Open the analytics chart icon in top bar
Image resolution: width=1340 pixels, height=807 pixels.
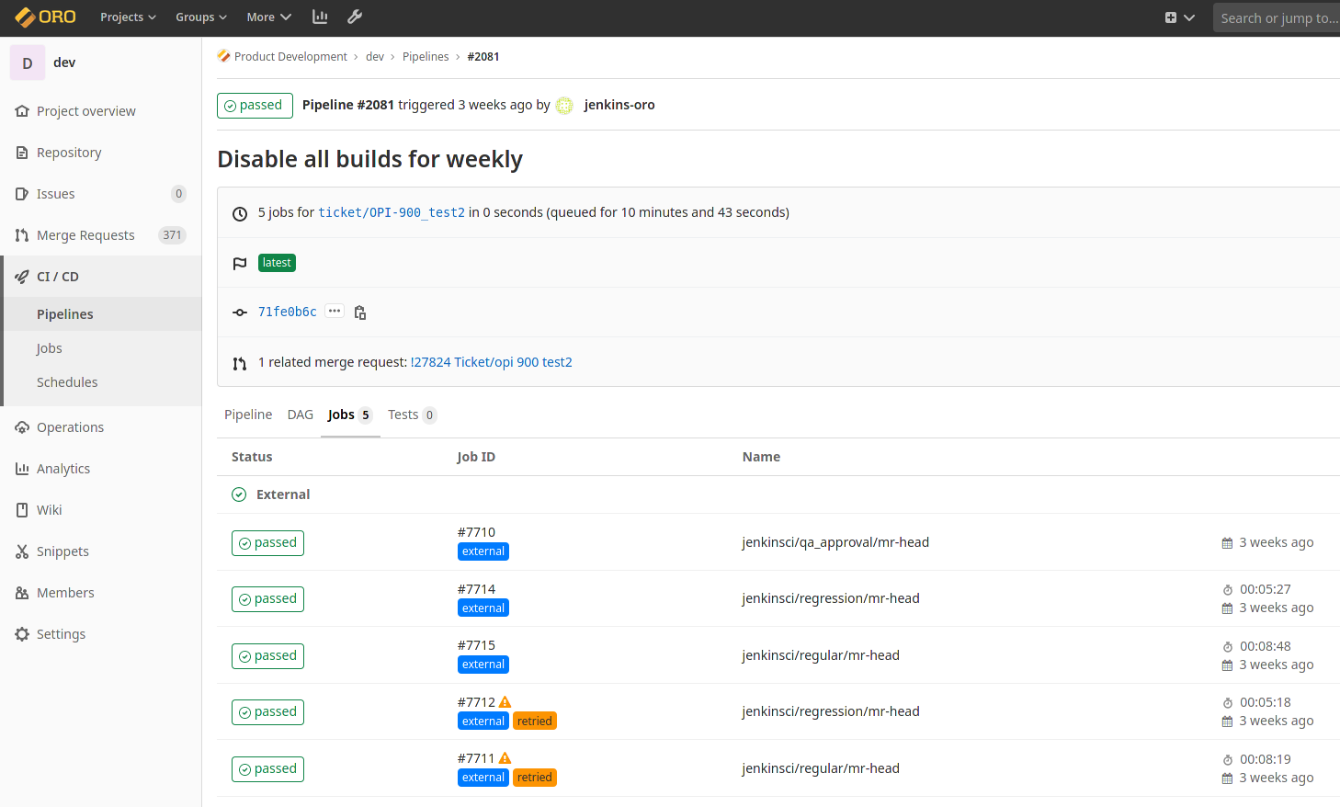coord(320,17)
